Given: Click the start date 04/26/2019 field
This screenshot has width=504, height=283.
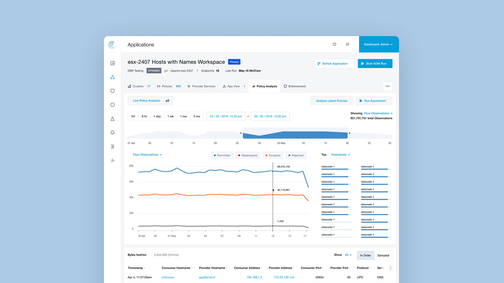Looking at the screenshot, I should (226, 116).
